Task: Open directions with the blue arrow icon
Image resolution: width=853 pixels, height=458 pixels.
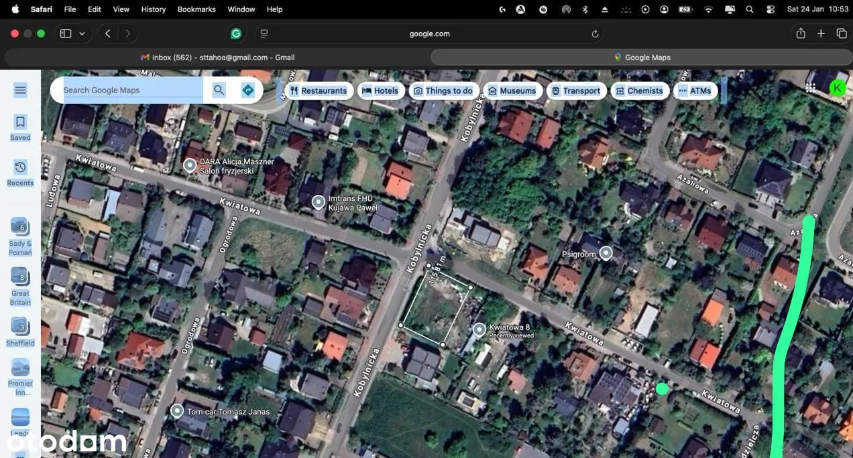Action: (x=248, y=90)
